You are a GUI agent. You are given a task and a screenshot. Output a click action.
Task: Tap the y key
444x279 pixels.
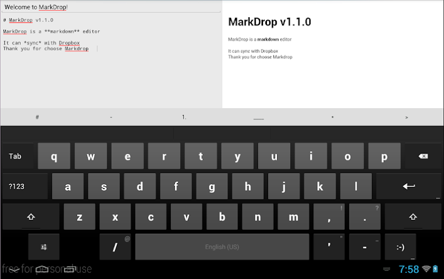tap(237, 156)
